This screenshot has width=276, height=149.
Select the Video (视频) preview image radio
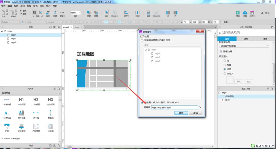(x=225, y=65)
